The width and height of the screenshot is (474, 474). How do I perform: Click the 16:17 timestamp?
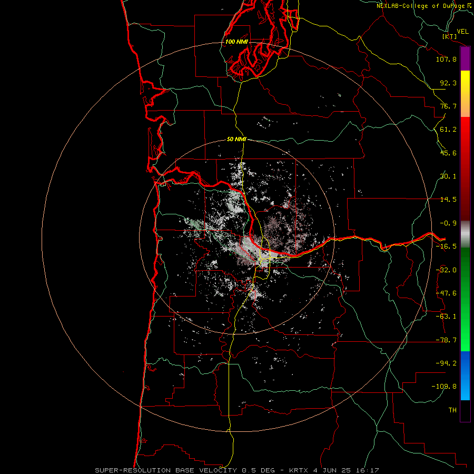[x=367, y=470]
